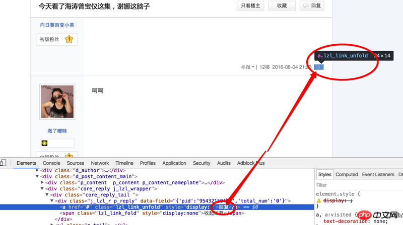Switch to the Console tab
The height and width of the screenshot is (225, 403).
pyautogui.click(x=51, y=163)
